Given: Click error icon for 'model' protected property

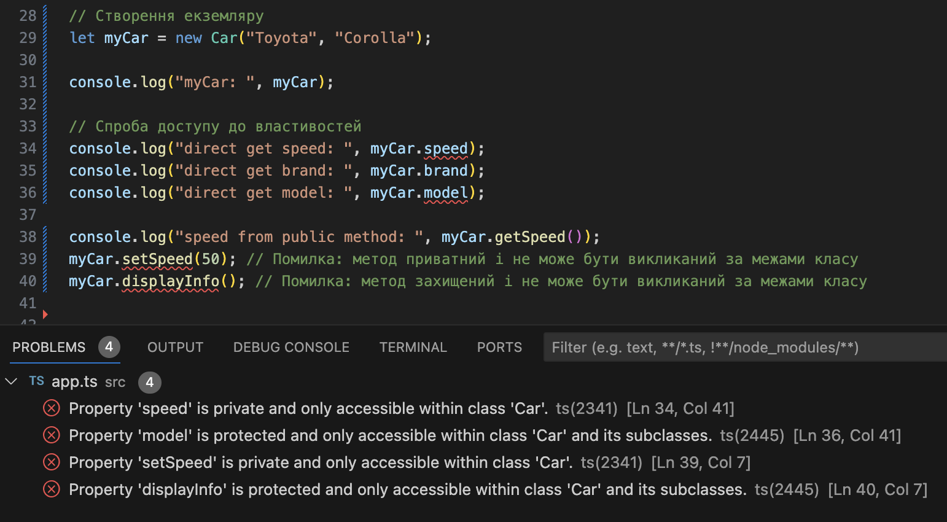Looking at the screenshot, I should click(52, 435).
